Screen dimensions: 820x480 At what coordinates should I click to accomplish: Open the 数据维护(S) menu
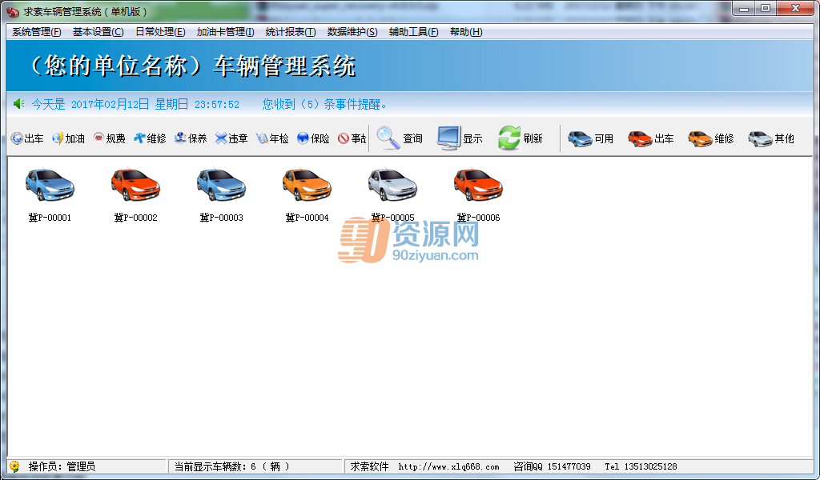coord(352,32)
